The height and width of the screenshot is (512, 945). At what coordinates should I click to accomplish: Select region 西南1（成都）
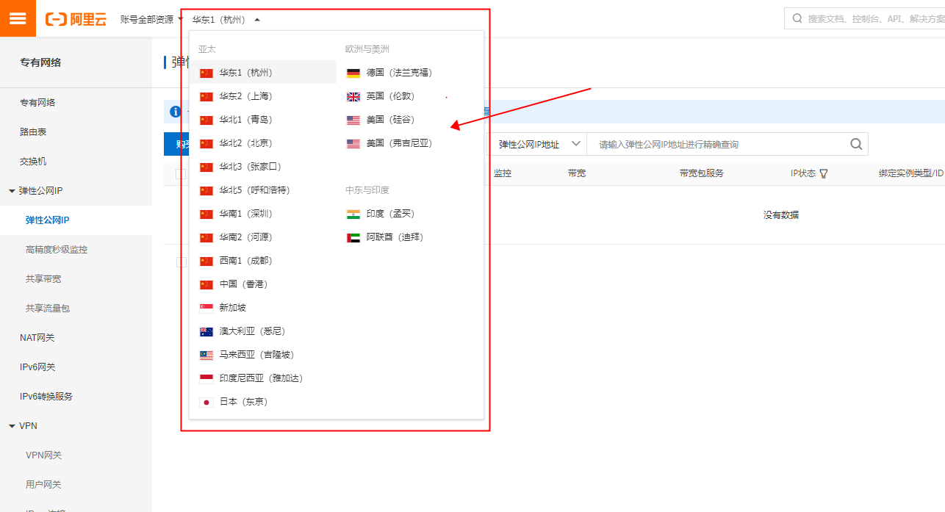point(263,261)
